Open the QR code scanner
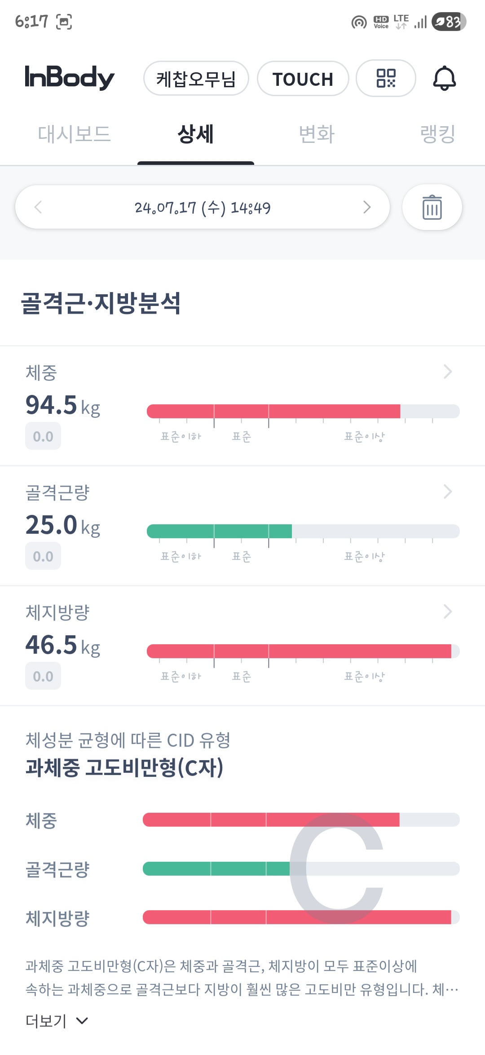 point(386,78)
